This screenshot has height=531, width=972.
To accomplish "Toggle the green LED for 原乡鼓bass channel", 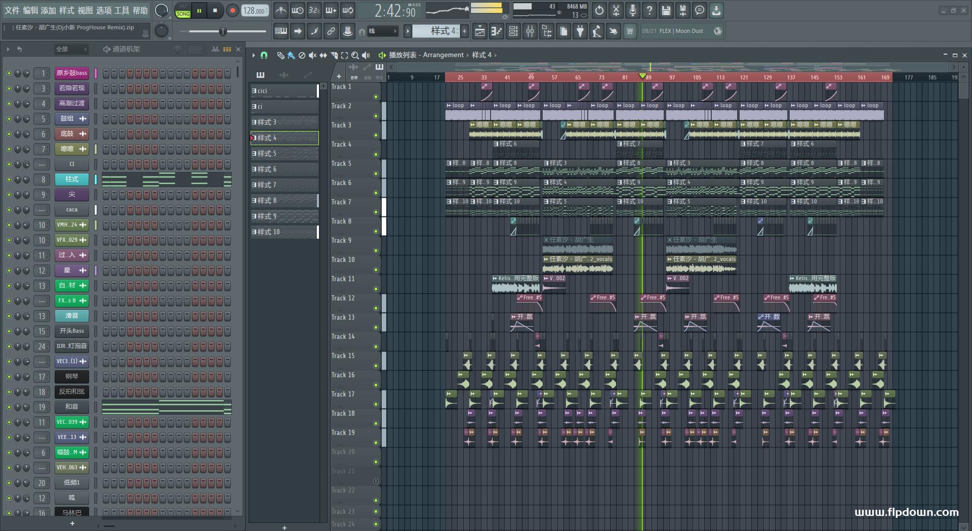I will 9,73.
